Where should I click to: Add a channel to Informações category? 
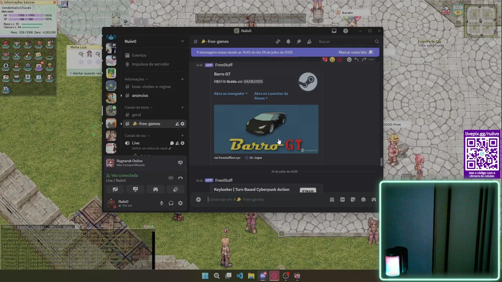point(182,79)
